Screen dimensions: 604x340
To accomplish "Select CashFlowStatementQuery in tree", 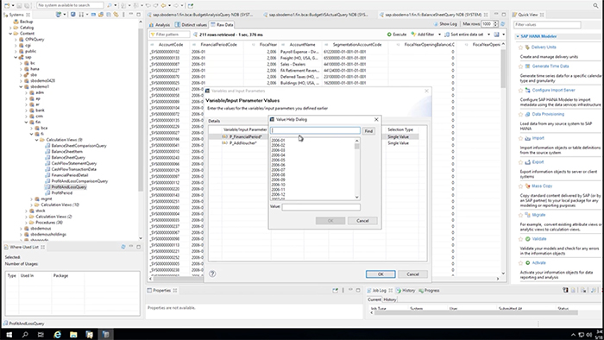I will (74, 164).
